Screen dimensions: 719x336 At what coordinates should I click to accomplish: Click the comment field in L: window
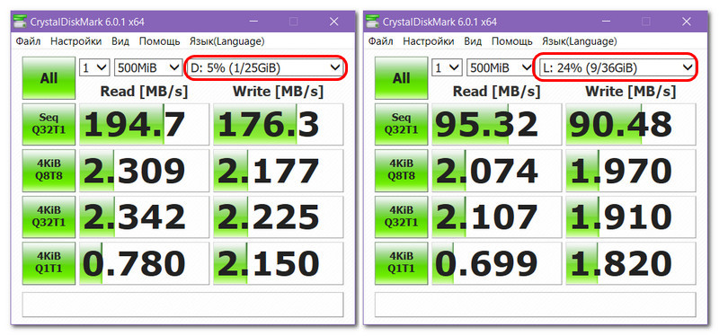(535, 305)
